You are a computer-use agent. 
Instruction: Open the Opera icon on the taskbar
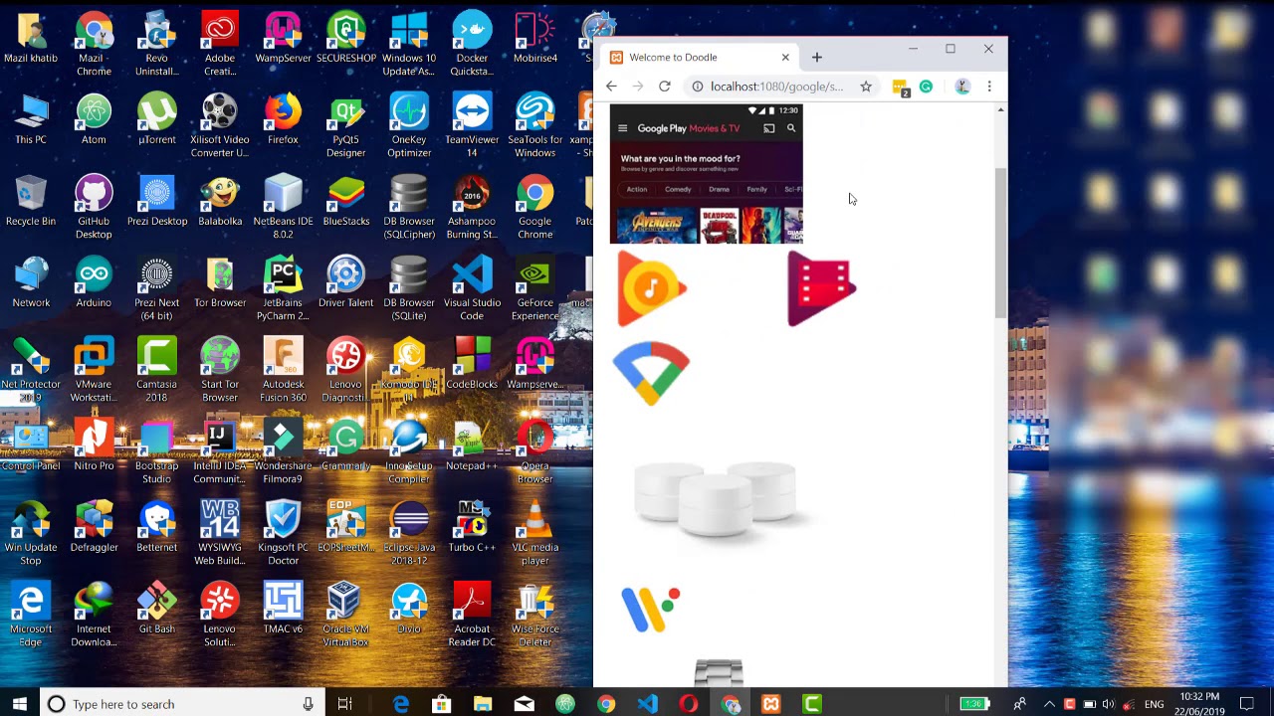pos(689,704)
